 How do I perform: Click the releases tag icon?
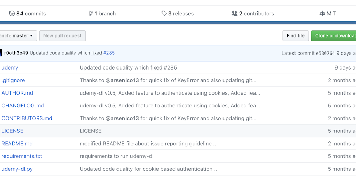(x=164, y=14)
